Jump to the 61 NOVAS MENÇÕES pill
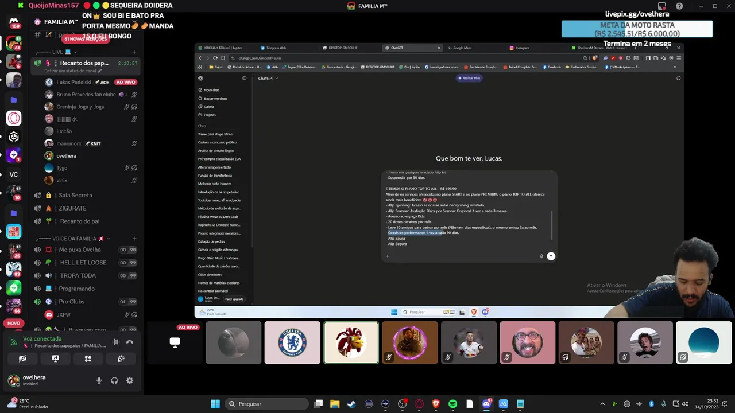 click(85, 39)
